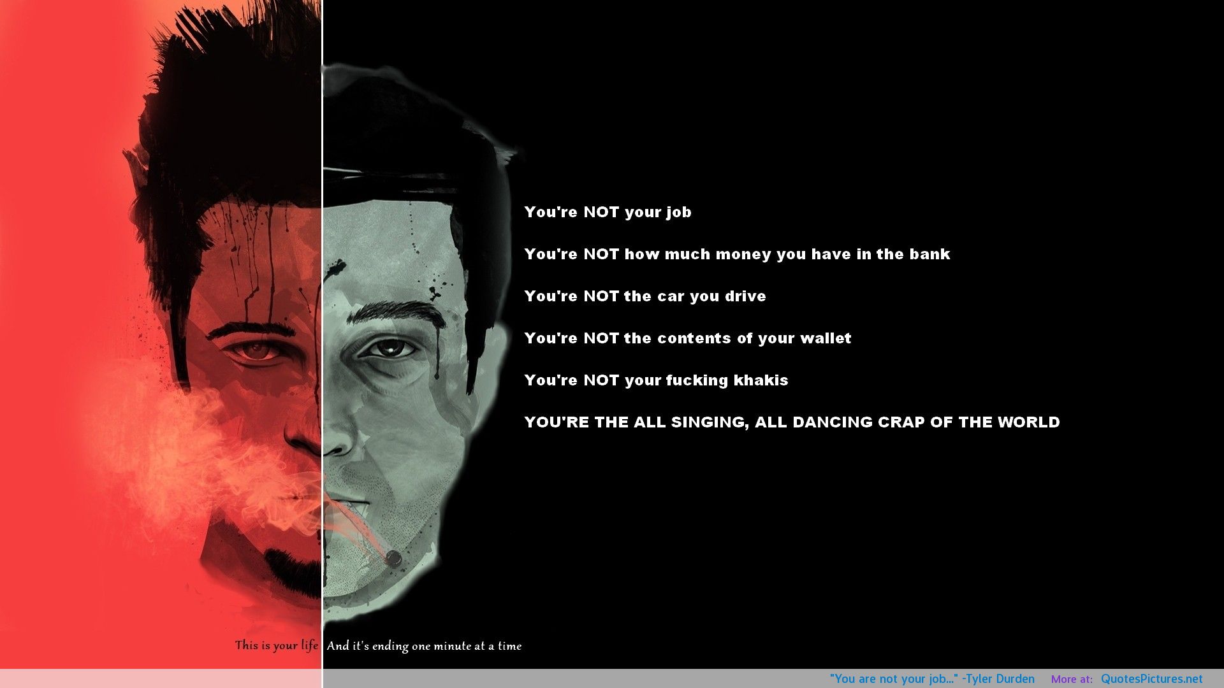Click the "You're NOT the car you drive" line
Screen dimensions: 1224x688
(x=645, y=296)
